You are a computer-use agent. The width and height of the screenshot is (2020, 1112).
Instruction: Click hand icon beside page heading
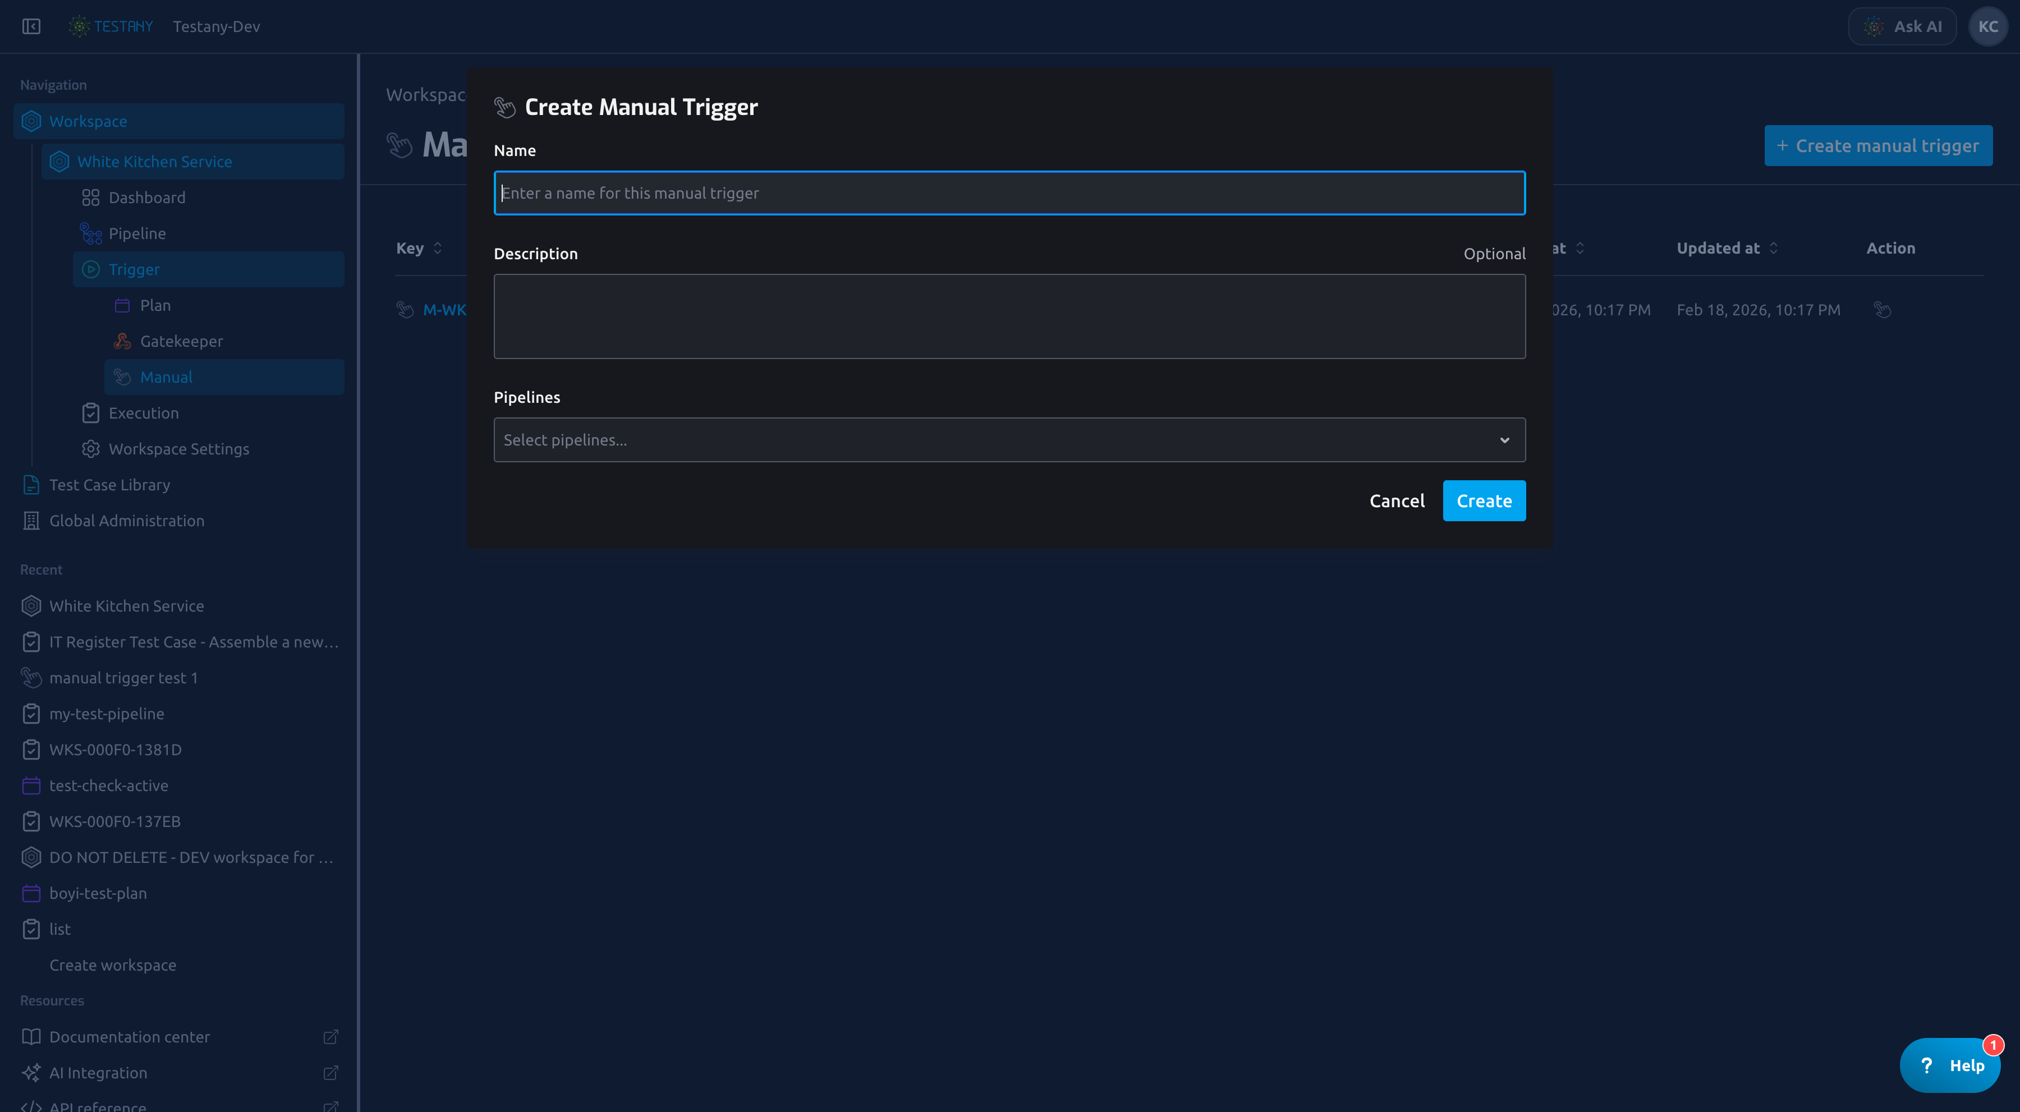[x=399, y=145]
